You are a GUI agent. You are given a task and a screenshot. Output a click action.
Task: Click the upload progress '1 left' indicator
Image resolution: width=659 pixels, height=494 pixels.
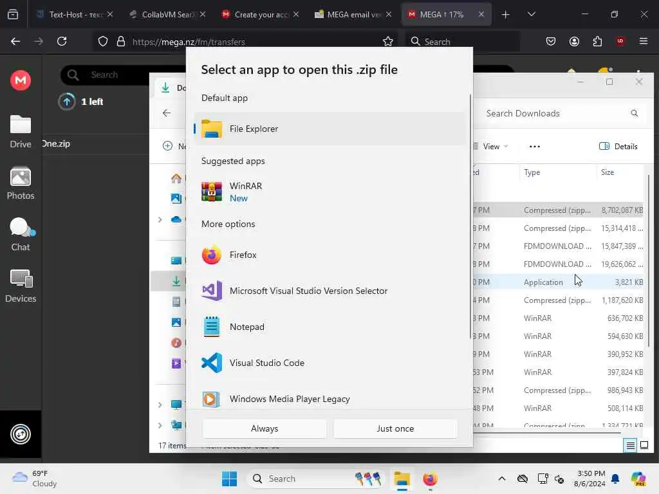point(80,102)
